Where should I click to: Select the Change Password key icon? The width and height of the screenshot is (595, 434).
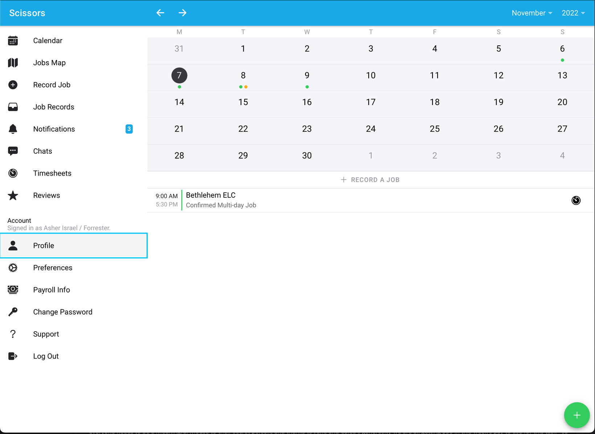click(x=13, y=312)
